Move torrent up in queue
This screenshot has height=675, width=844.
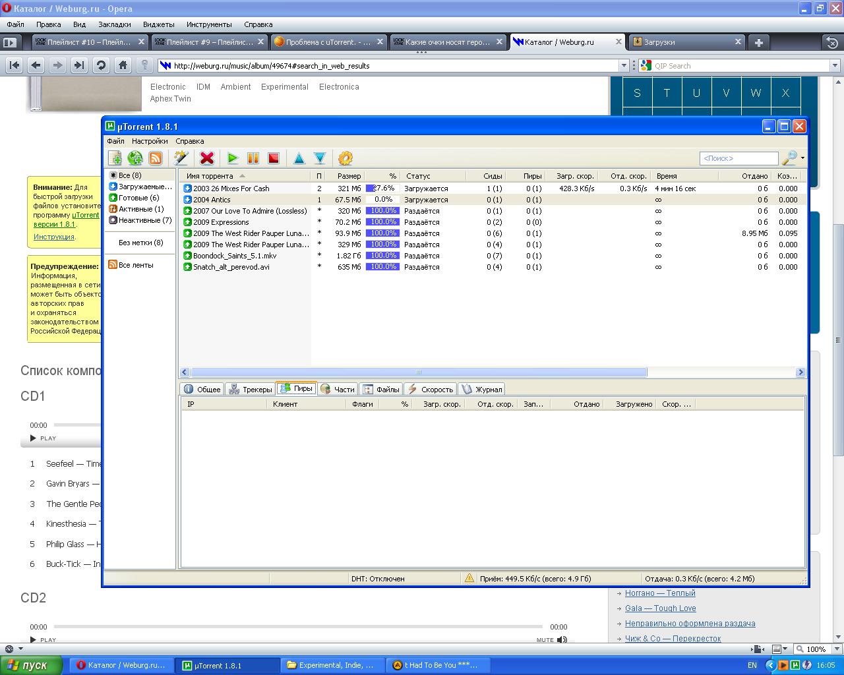coord(299,158)
